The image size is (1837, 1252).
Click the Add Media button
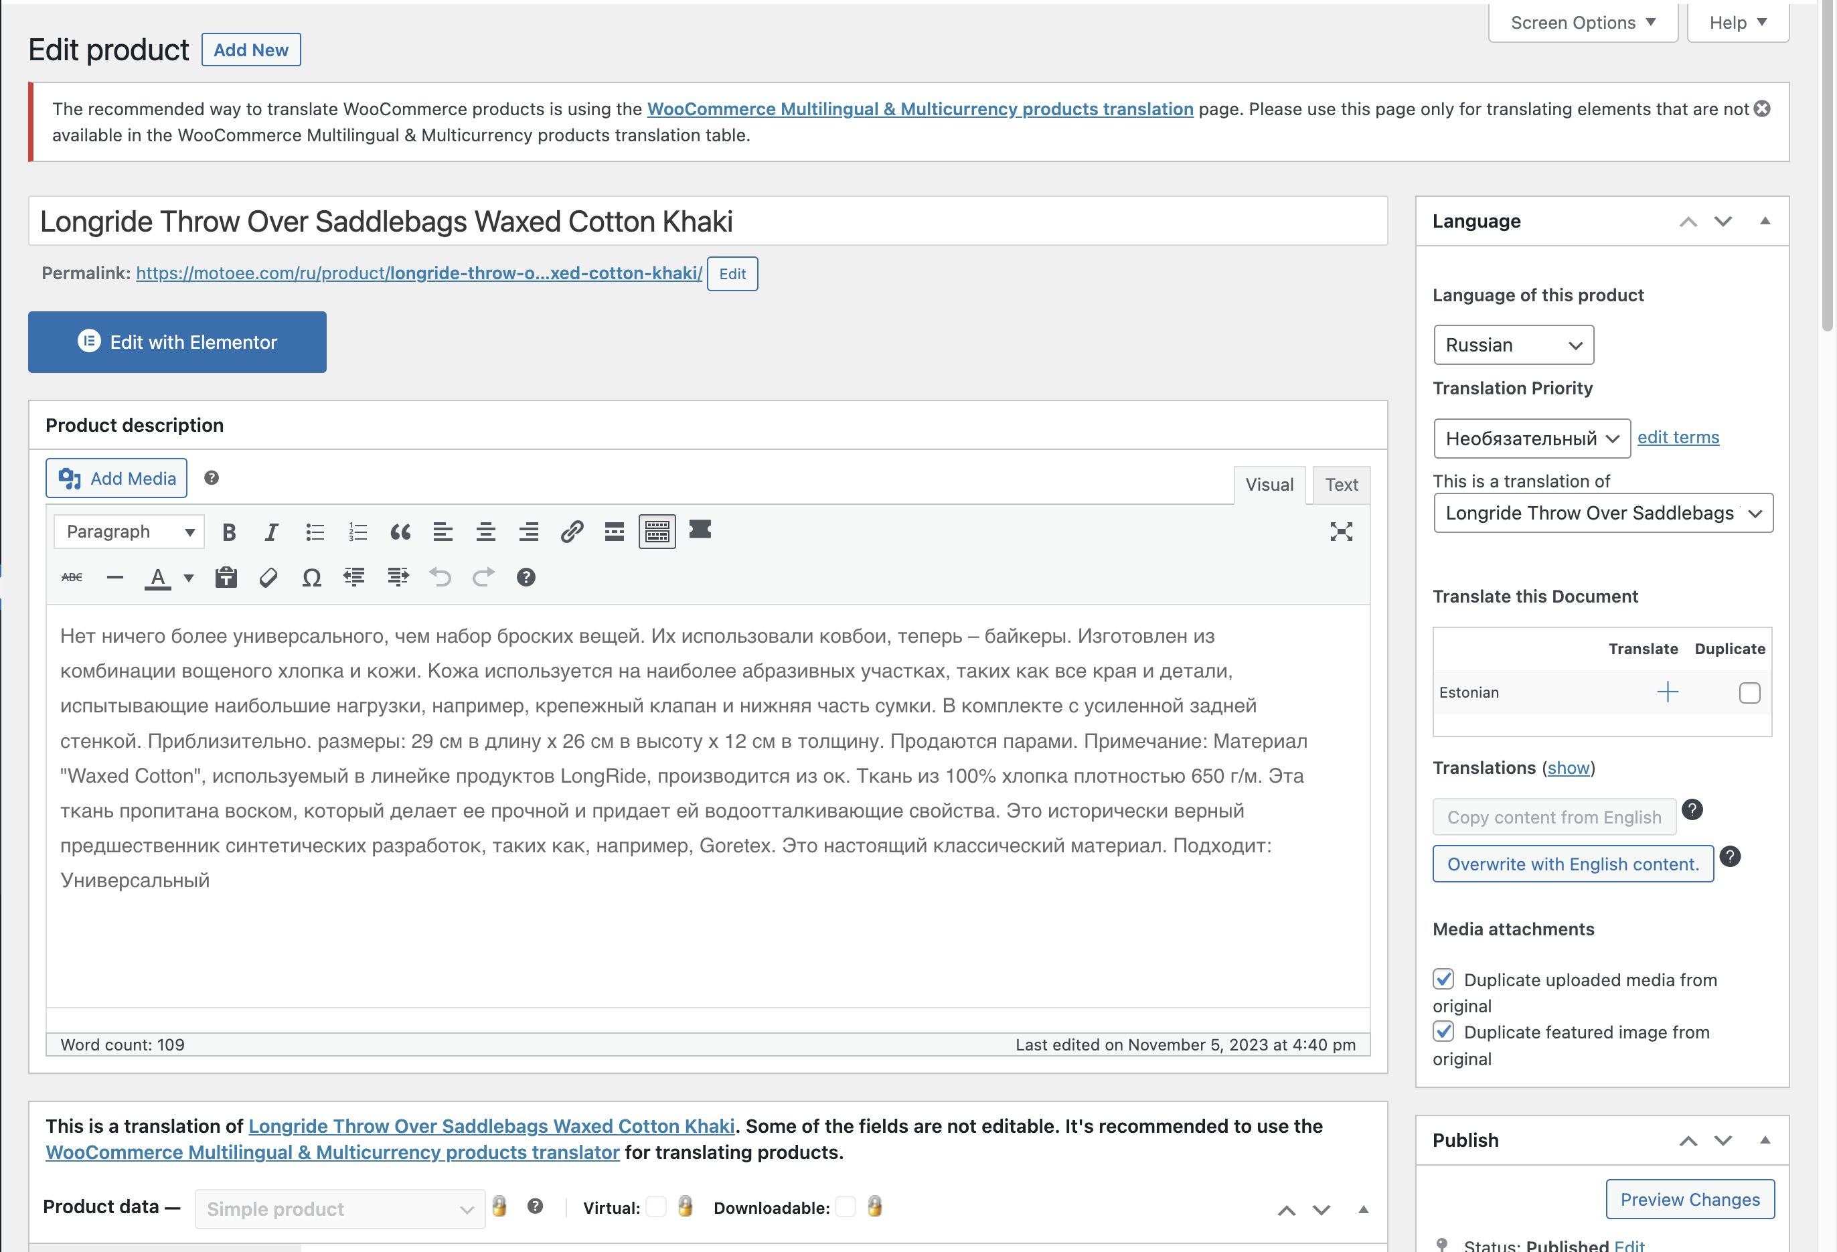pos(116,478)
